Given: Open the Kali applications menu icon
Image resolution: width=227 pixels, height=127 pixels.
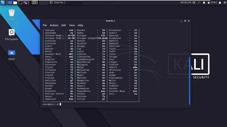Looking at the screenshot, I should [2, 2].
